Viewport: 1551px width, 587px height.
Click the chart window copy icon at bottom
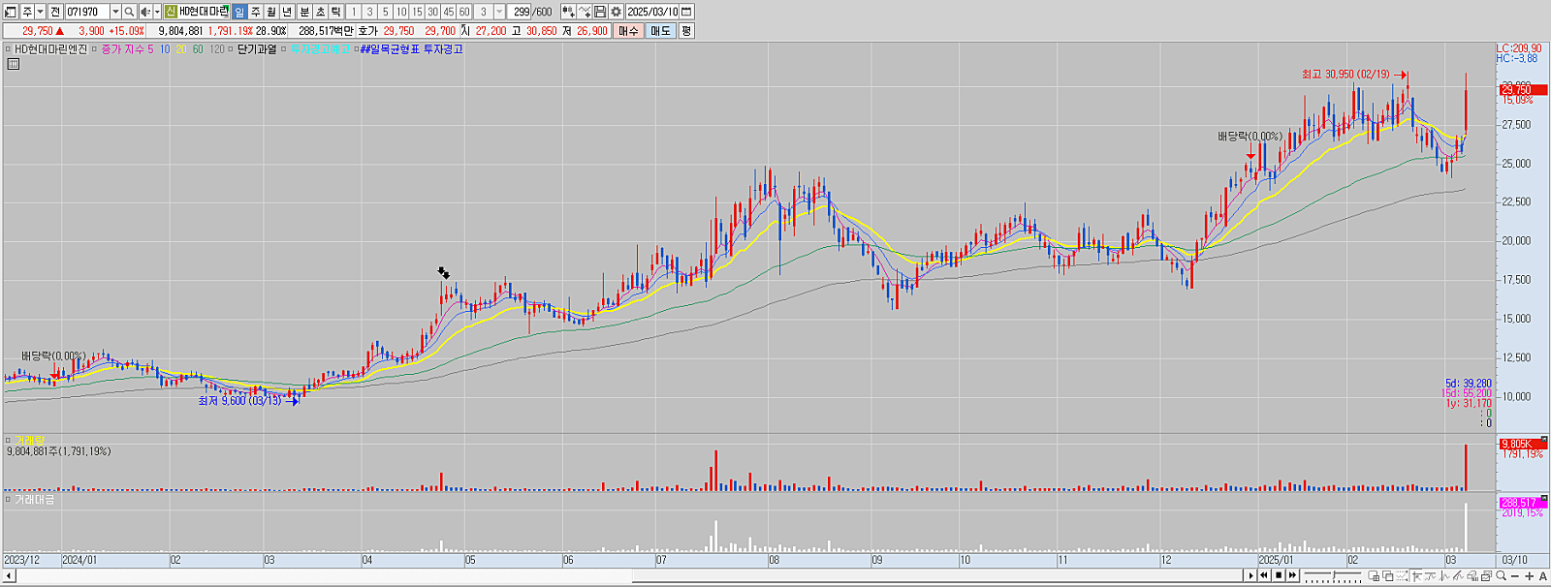coord(1486,575)
